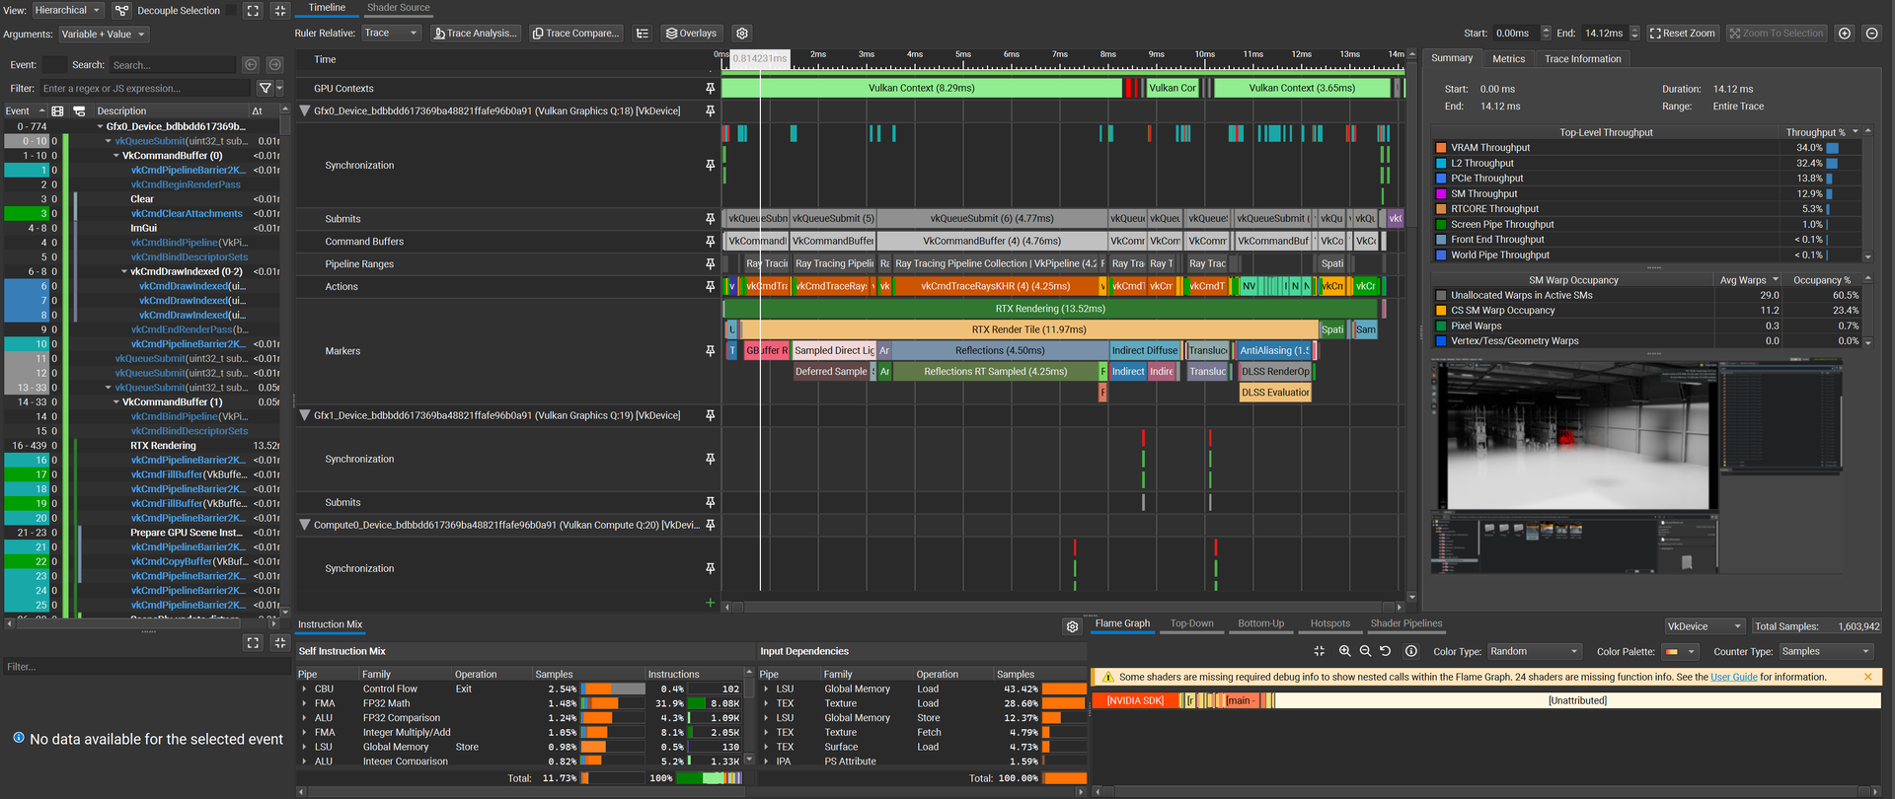Click the event Search input field
The width and height of the screenshot is (1895, 799).
click(x=173, y=65)
